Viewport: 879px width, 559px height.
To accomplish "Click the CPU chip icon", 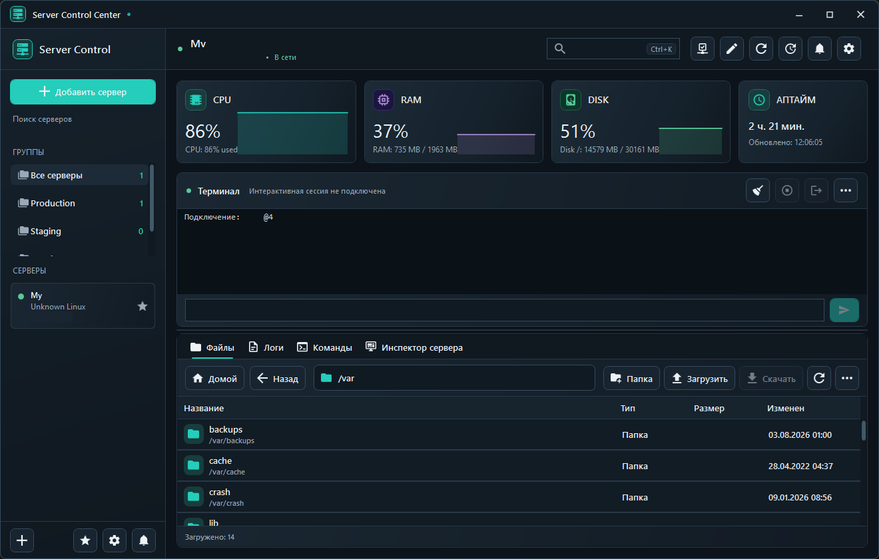I will tap(196, 100).
